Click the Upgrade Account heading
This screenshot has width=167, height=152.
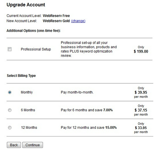(x=26, y=5)
